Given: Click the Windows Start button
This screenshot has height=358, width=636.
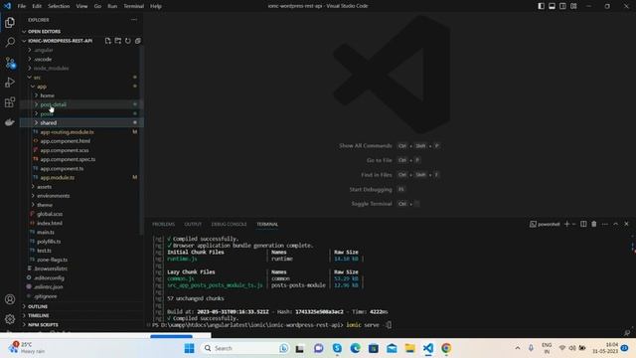Looking at the screenshot, I should [x=189, y=348].
